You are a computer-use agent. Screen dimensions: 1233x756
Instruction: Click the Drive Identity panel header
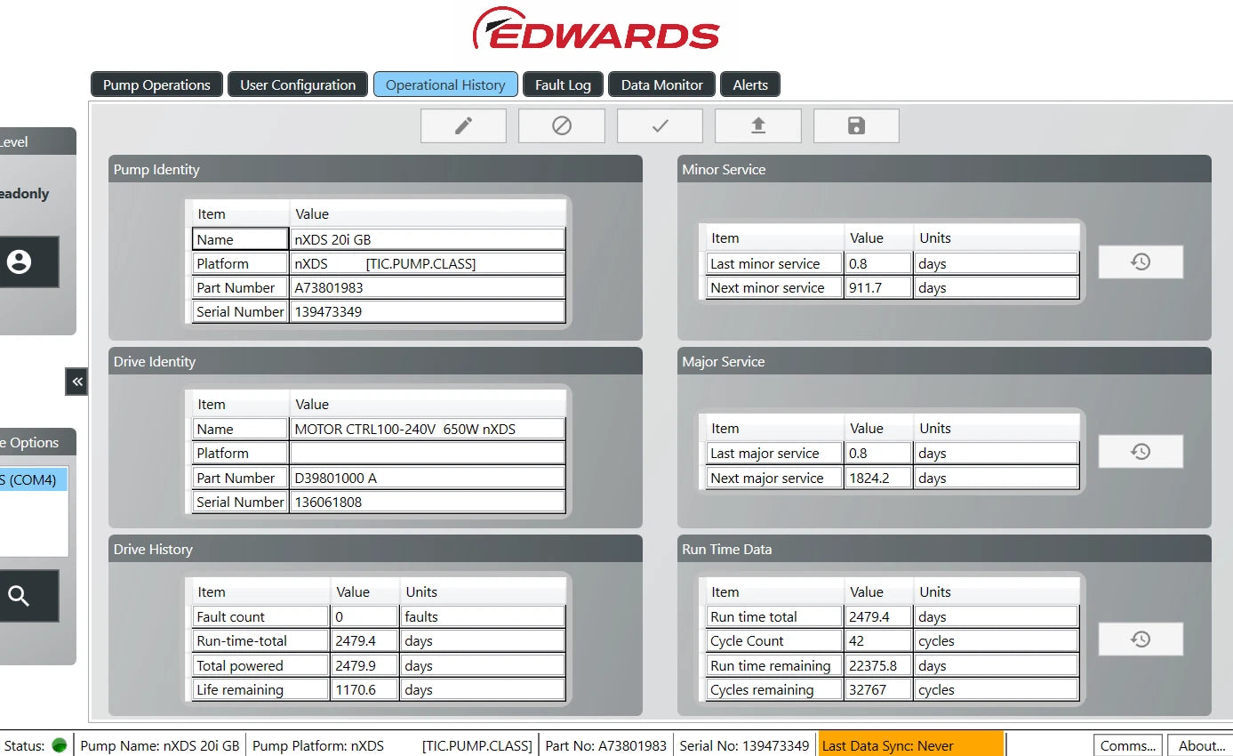[375, 361]
